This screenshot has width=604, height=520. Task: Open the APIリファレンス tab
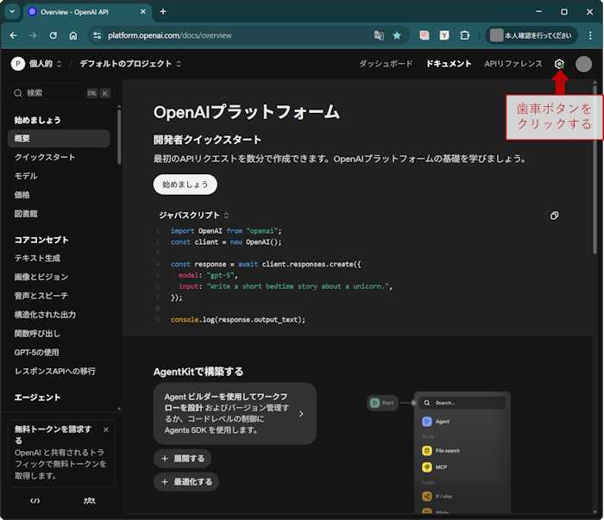pos(513,64)
